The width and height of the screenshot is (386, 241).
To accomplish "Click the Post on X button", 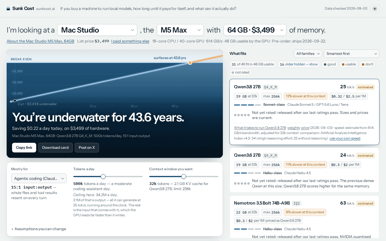I will point(87,148).
